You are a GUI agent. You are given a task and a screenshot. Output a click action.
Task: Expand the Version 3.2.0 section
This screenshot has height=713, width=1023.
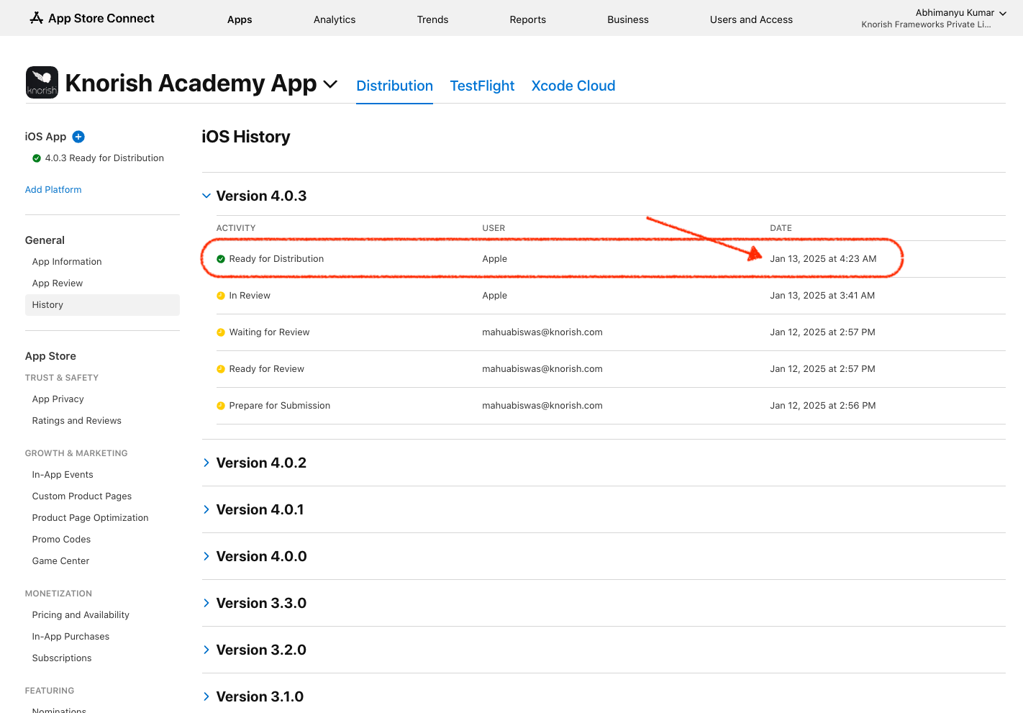[206, 650]
